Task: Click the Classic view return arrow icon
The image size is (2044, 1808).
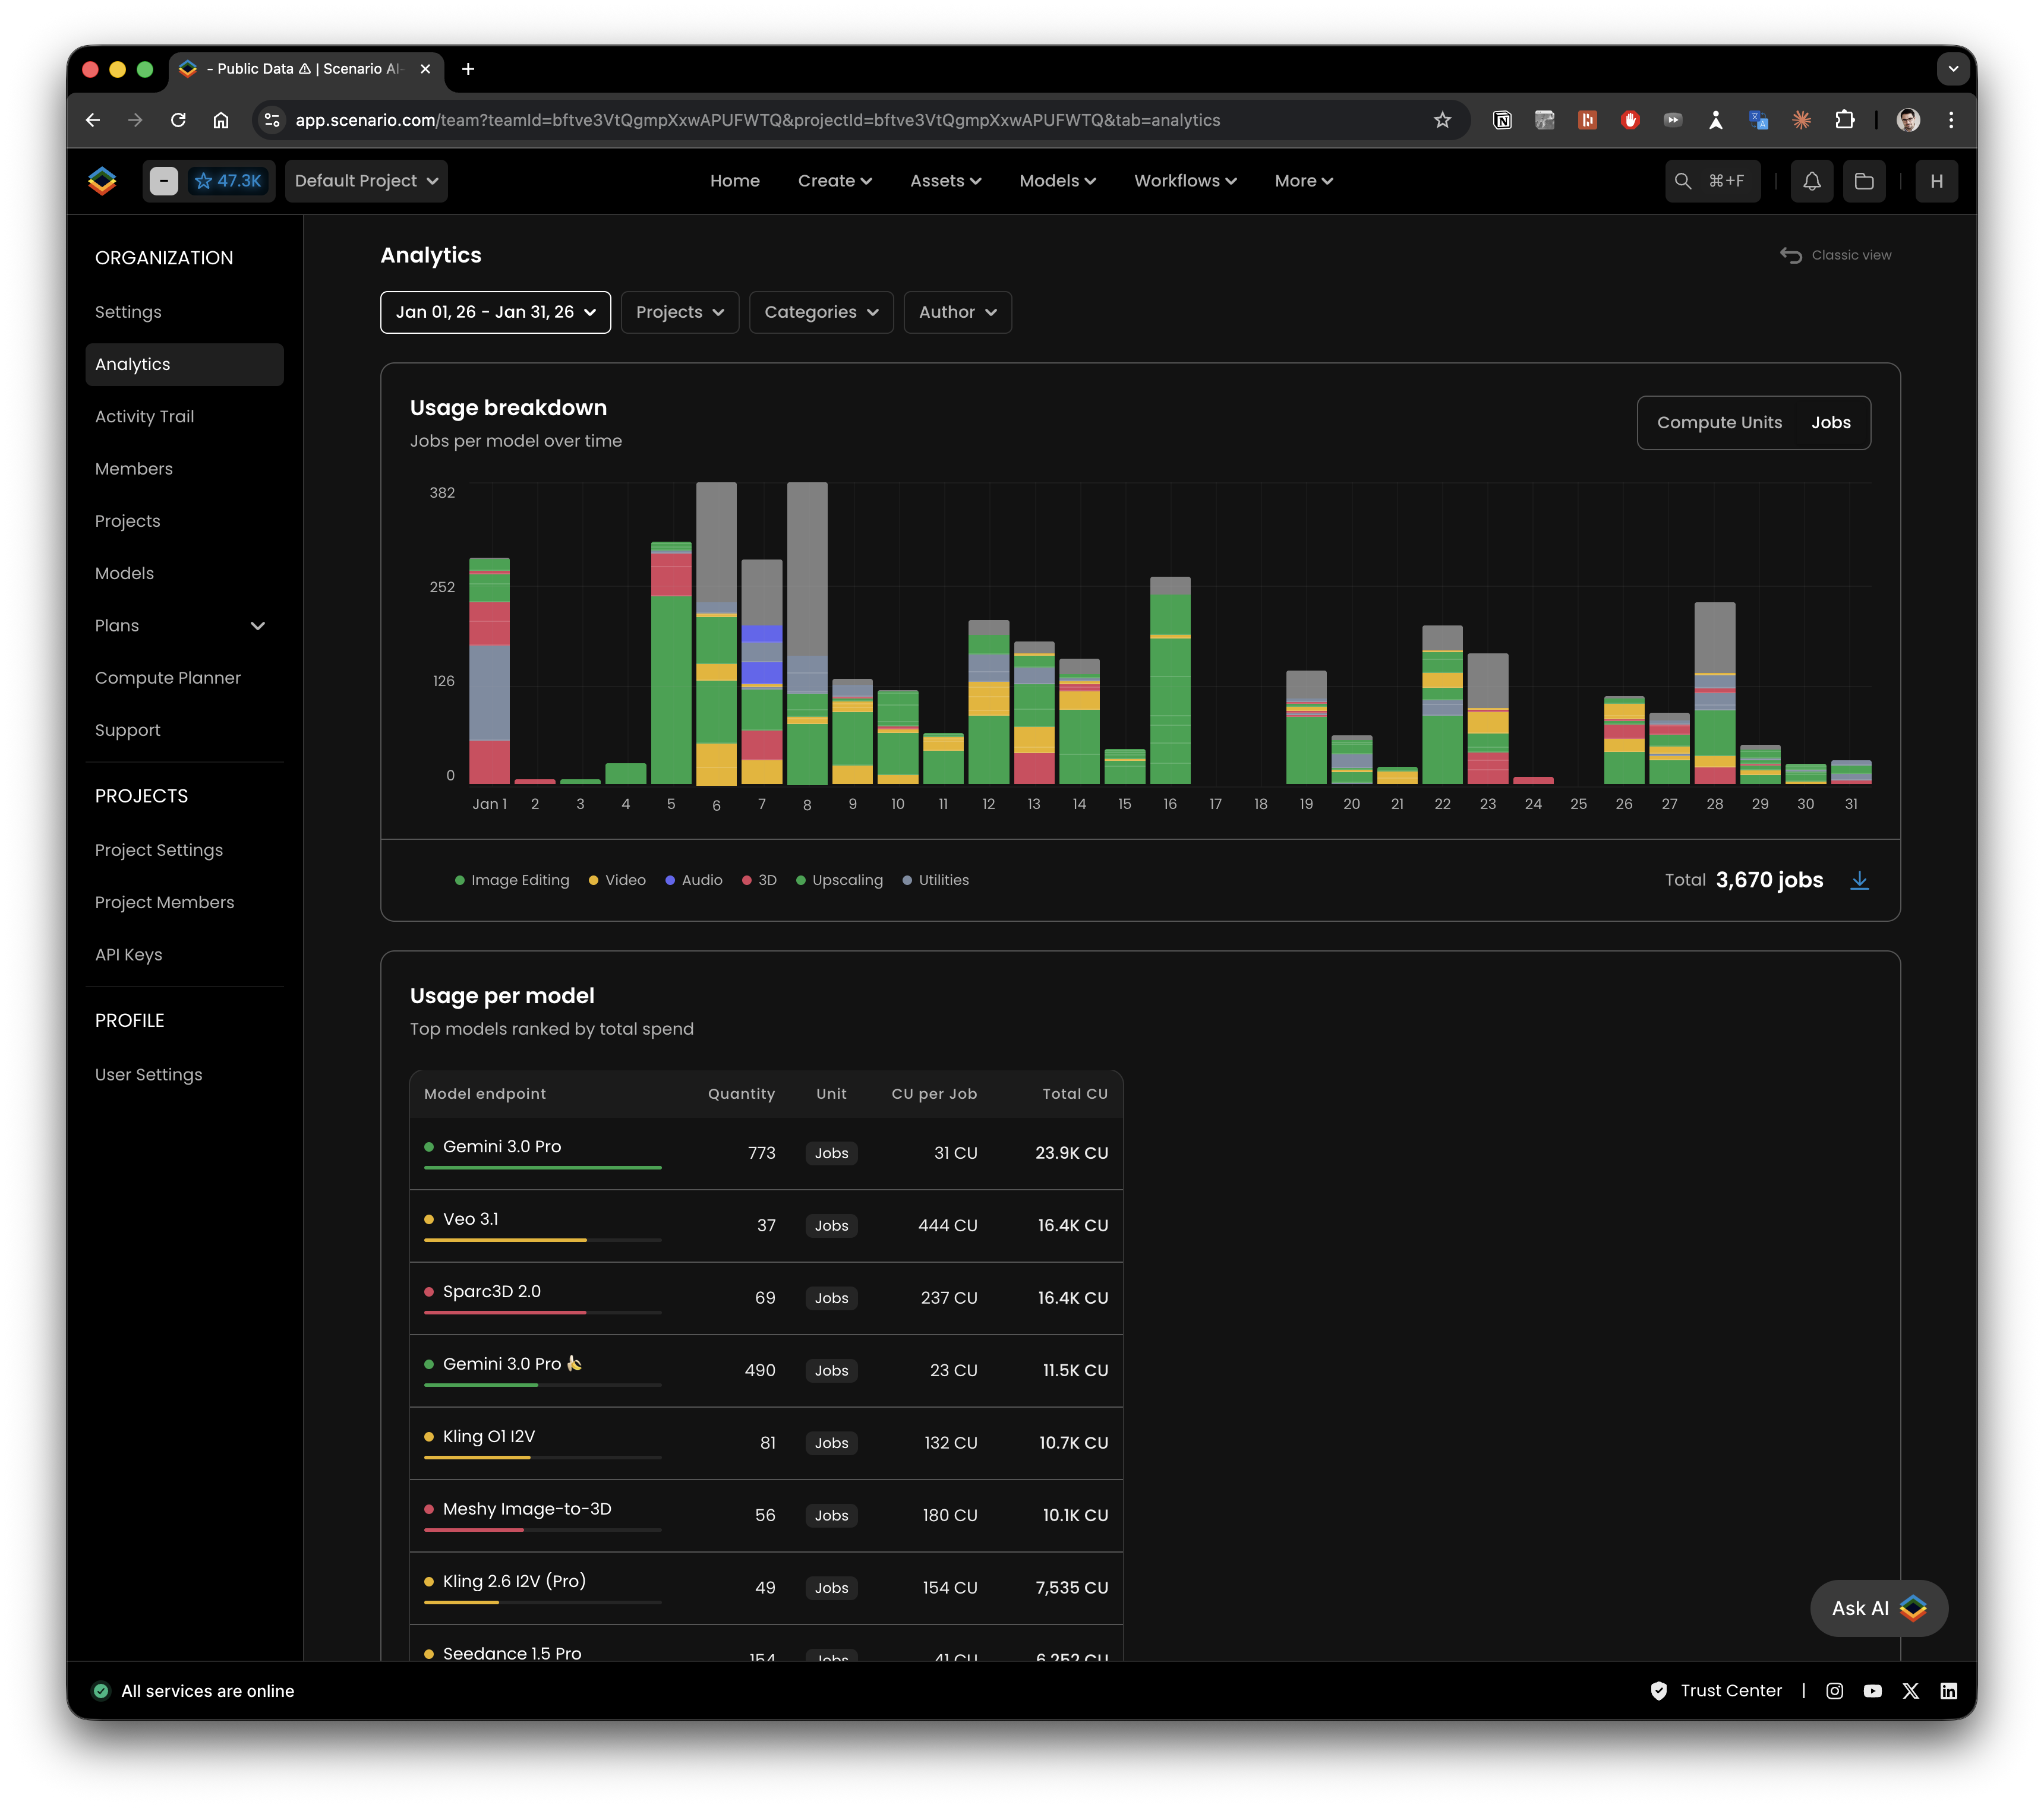Action: point(1790,255)
